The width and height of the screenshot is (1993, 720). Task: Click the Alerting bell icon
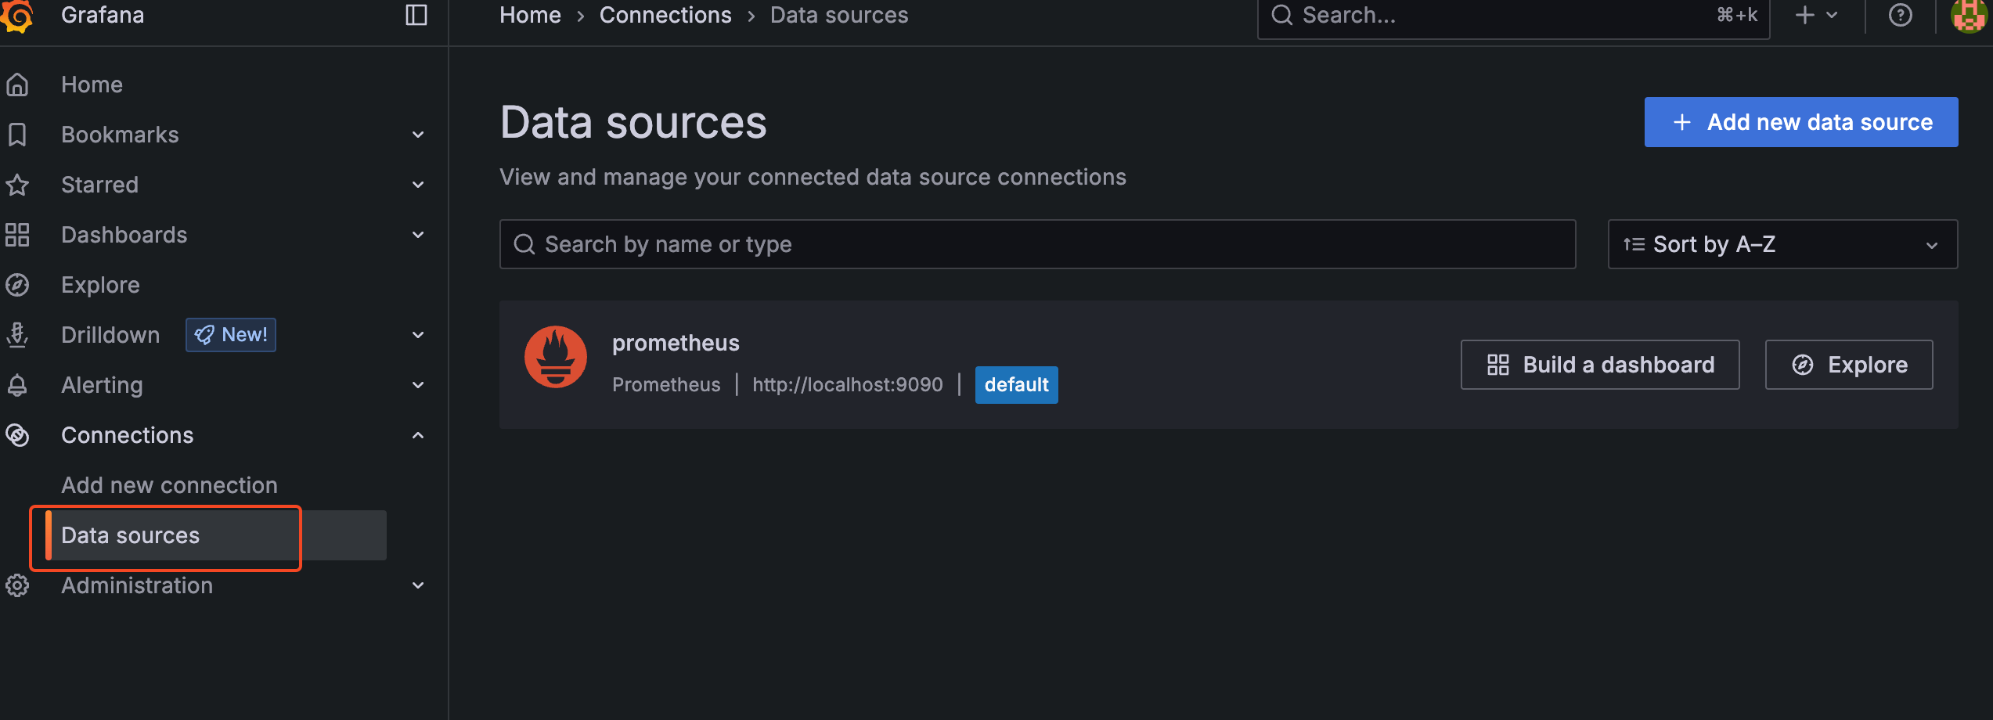[17, 385]
